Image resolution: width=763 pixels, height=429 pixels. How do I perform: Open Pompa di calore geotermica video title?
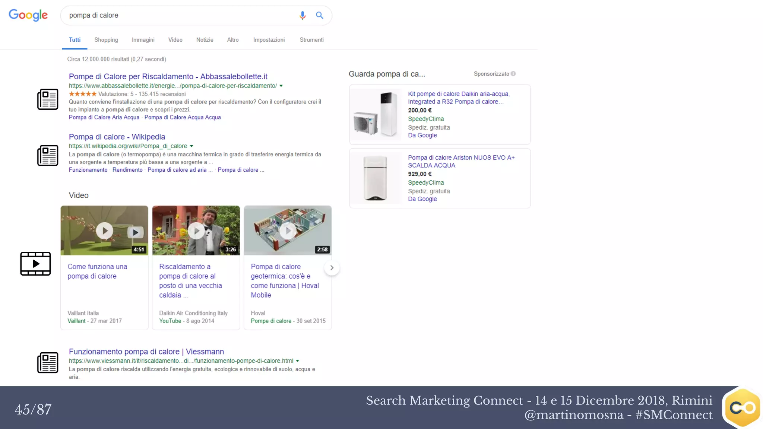[x=285, y=281]
